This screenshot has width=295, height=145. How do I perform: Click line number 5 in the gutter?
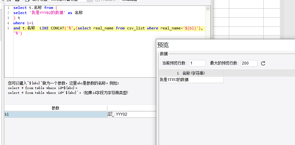tap(8, 28)
